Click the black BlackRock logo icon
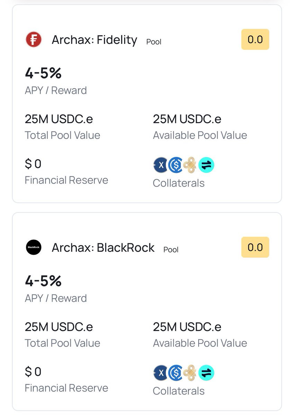Viewport: 294px width, 415px height. [x=34, y=247]
